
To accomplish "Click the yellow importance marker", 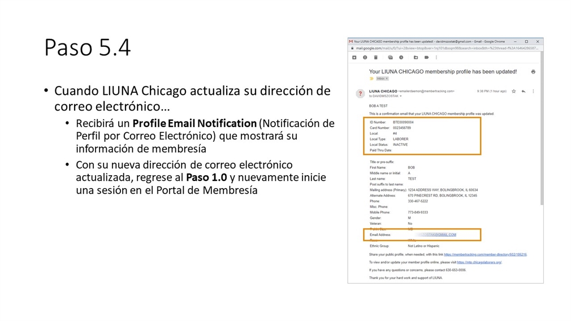I will [x=371, y=79].
